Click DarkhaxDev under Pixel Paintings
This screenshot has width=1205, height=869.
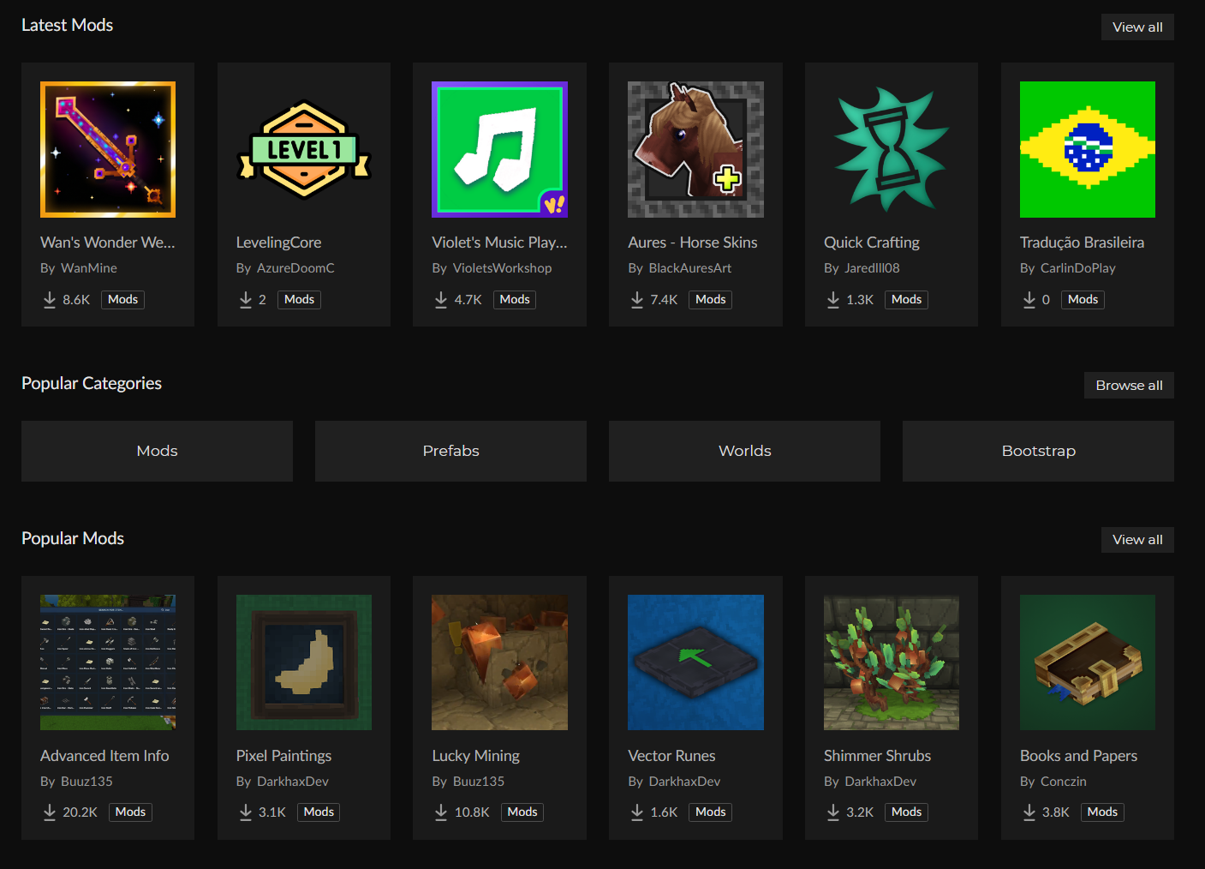pyautogui.click(x=291, y=781)
